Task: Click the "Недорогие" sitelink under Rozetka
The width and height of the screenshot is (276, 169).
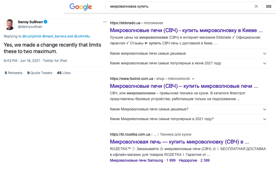Action: tap(188, 160)
